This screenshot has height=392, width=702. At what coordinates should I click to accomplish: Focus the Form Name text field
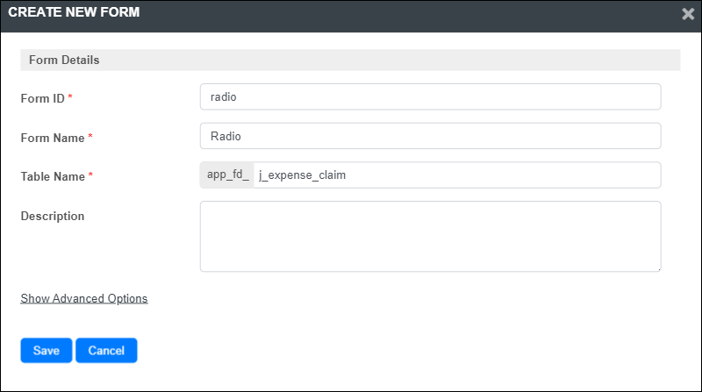tap(430, 136)
